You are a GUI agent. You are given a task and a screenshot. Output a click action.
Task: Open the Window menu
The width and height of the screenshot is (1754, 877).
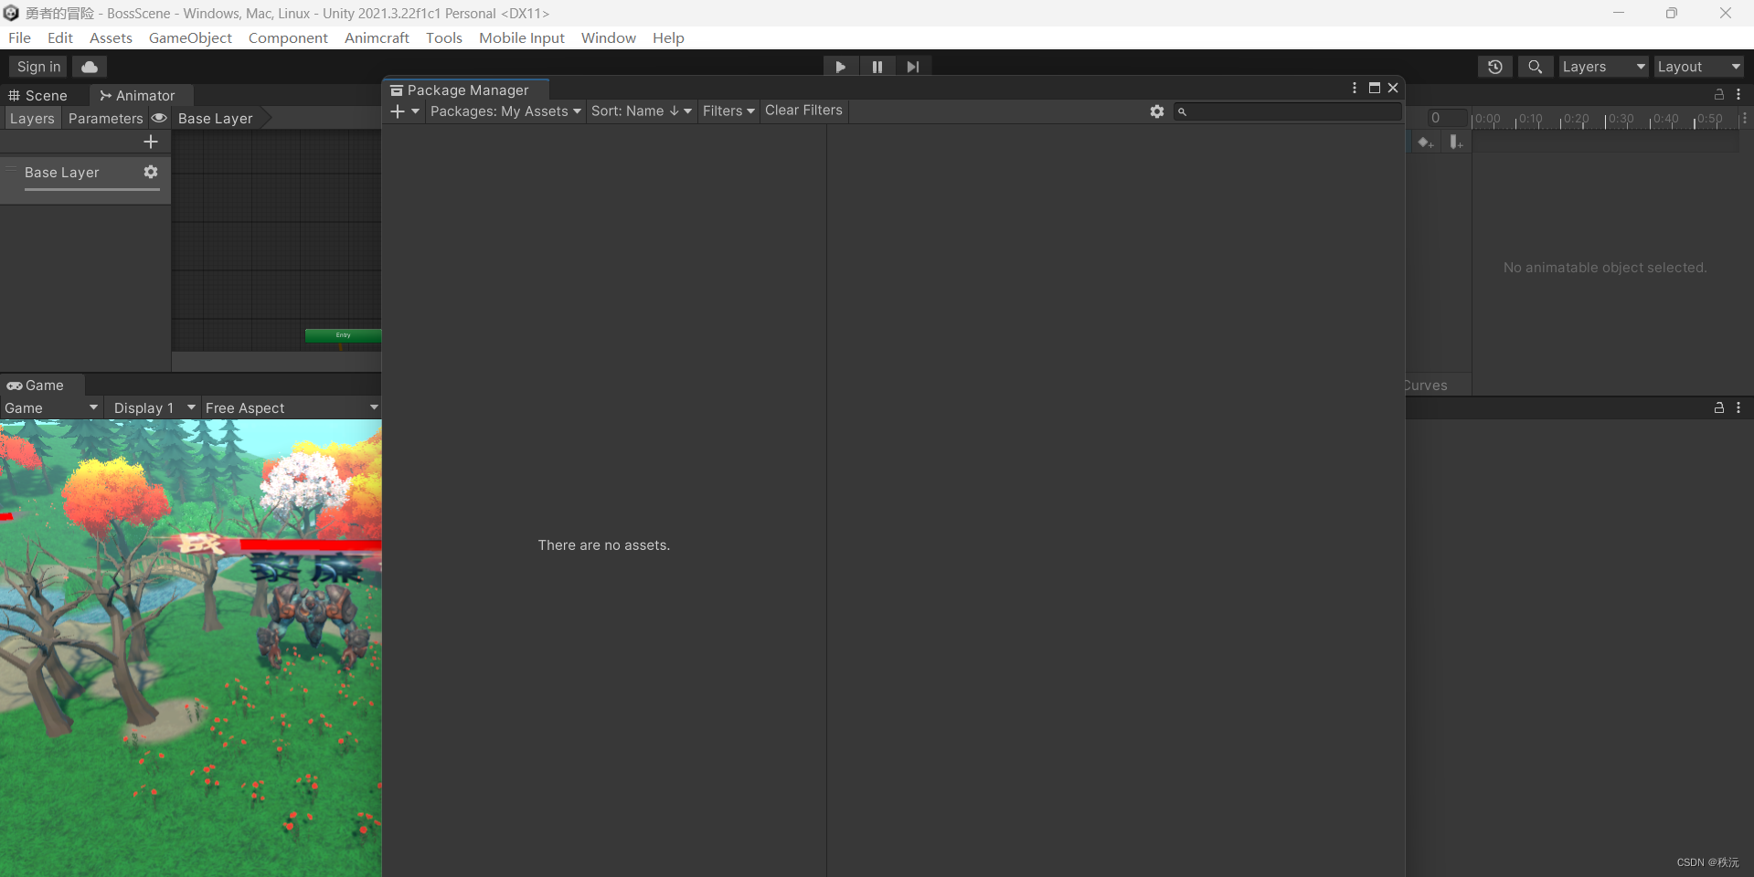[608, 37]
